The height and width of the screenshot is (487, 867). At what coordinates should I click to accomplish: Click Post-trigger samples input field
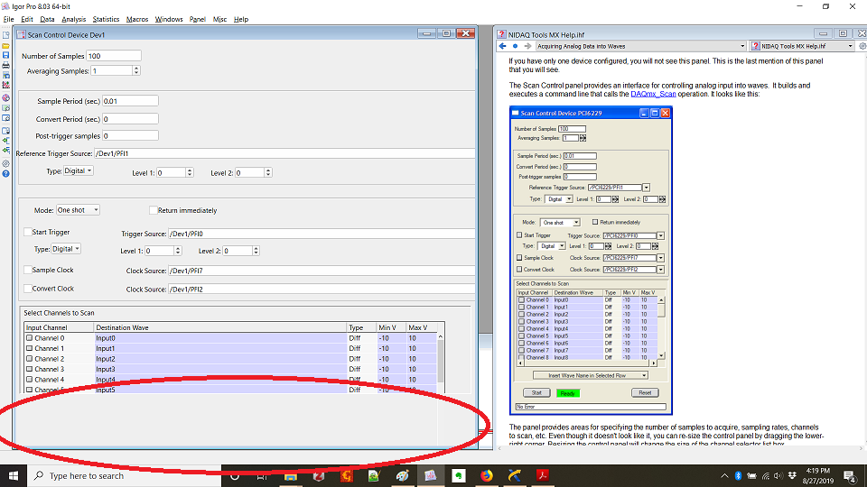tap(130, 135)
